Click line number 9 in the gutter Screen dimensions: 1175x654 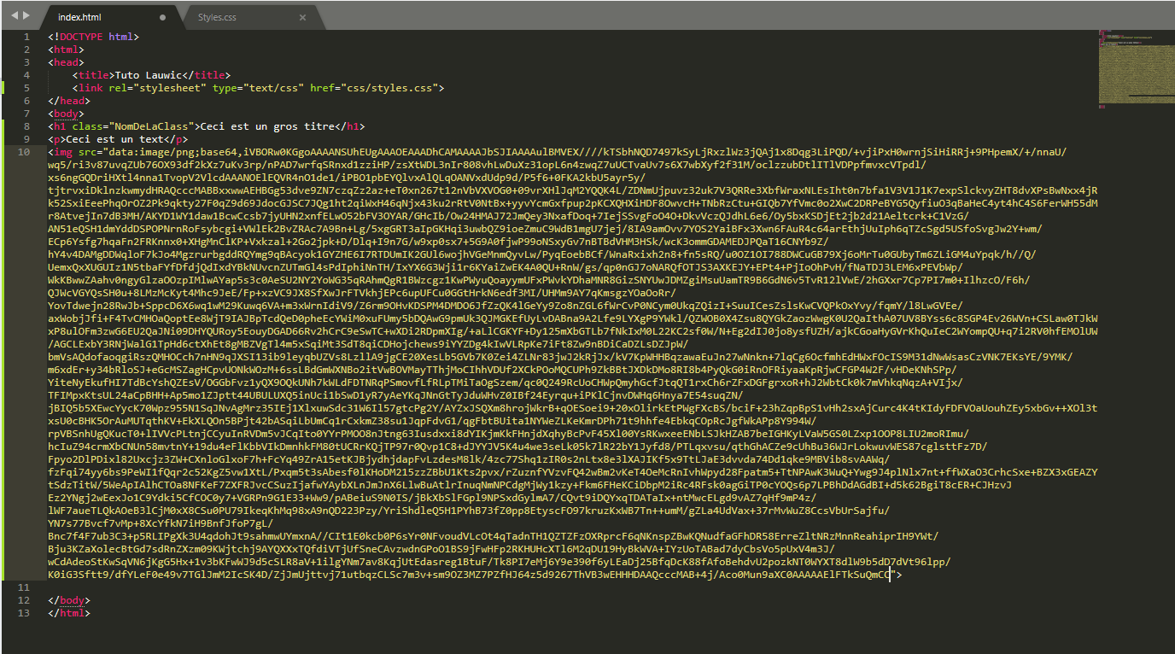[26, 139]
